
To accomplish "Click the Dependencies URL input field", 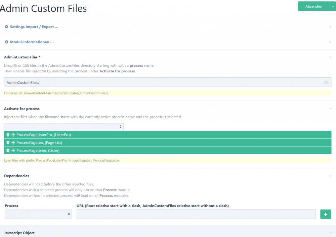I will (x=196, y=214).
